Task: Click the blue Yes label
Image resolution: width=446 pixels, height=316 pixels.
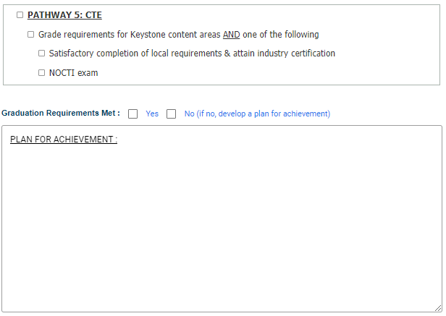Action: point(152,114)
